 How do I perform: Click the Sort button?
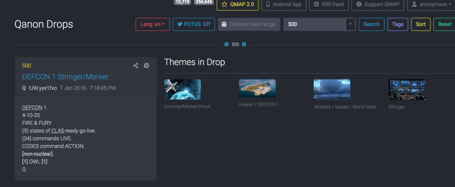pyautogui.click(x=420, y=24)
